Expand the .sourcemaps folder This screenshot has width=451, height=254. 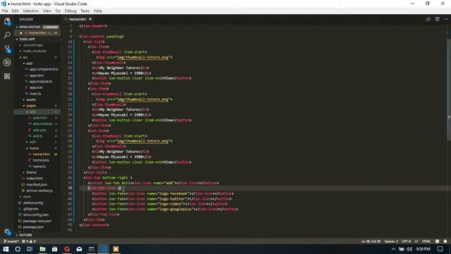tap(32, 45)
